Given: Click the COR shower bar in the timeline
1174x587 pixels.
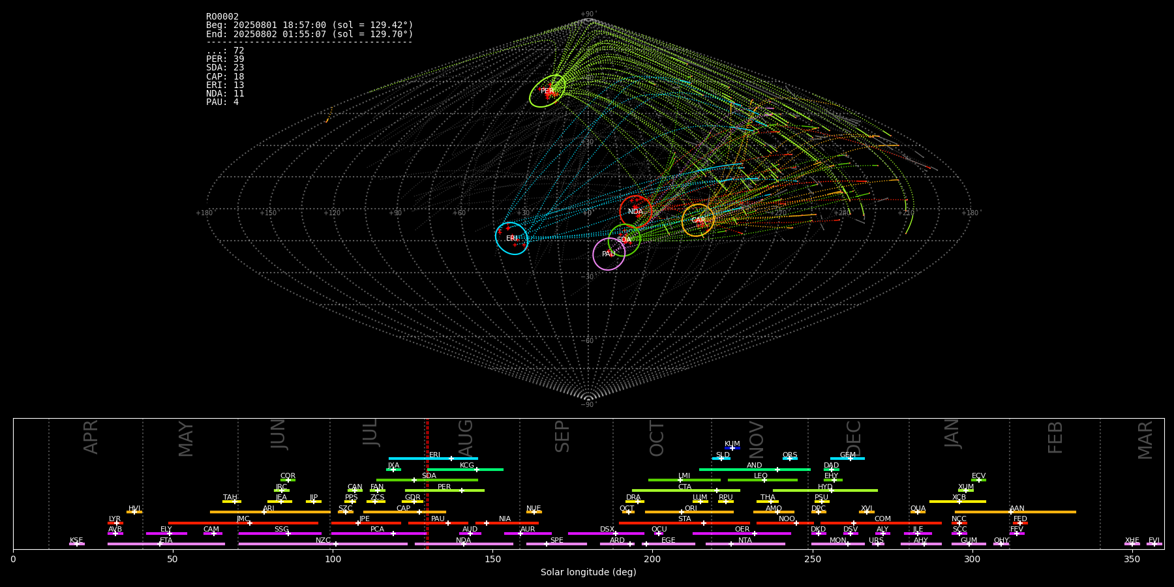Looking at the screenshot, I should point(288,480).
